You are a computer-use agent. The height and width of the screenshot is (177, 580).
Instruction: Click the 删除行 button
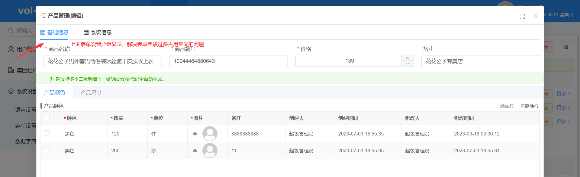click(530, 106)
